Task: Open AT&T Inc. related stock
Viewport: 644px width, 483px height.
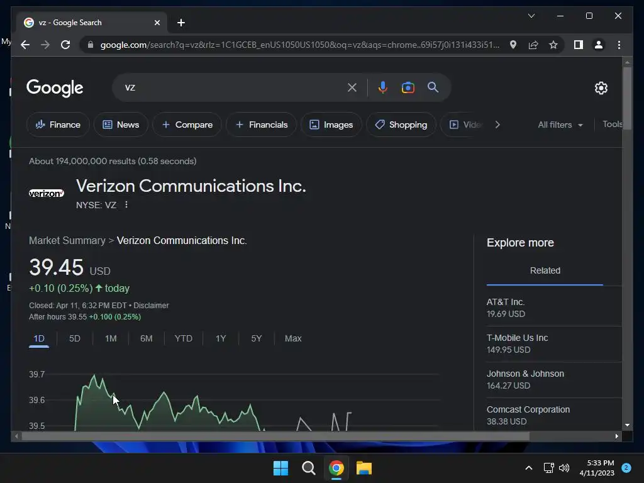Action: (553, 308)
